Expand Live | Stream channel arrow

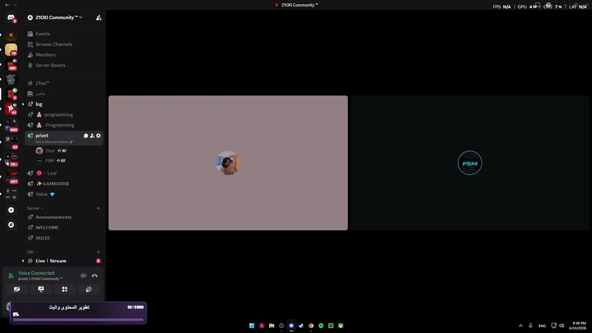click(x=23, y=261)
